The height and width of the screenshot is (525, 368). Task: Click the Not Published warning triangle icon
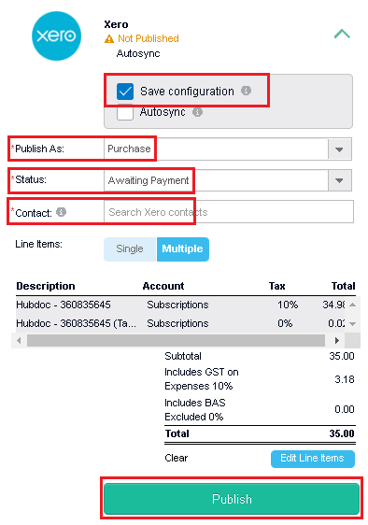pyautogui.click(x=109, y=39)
